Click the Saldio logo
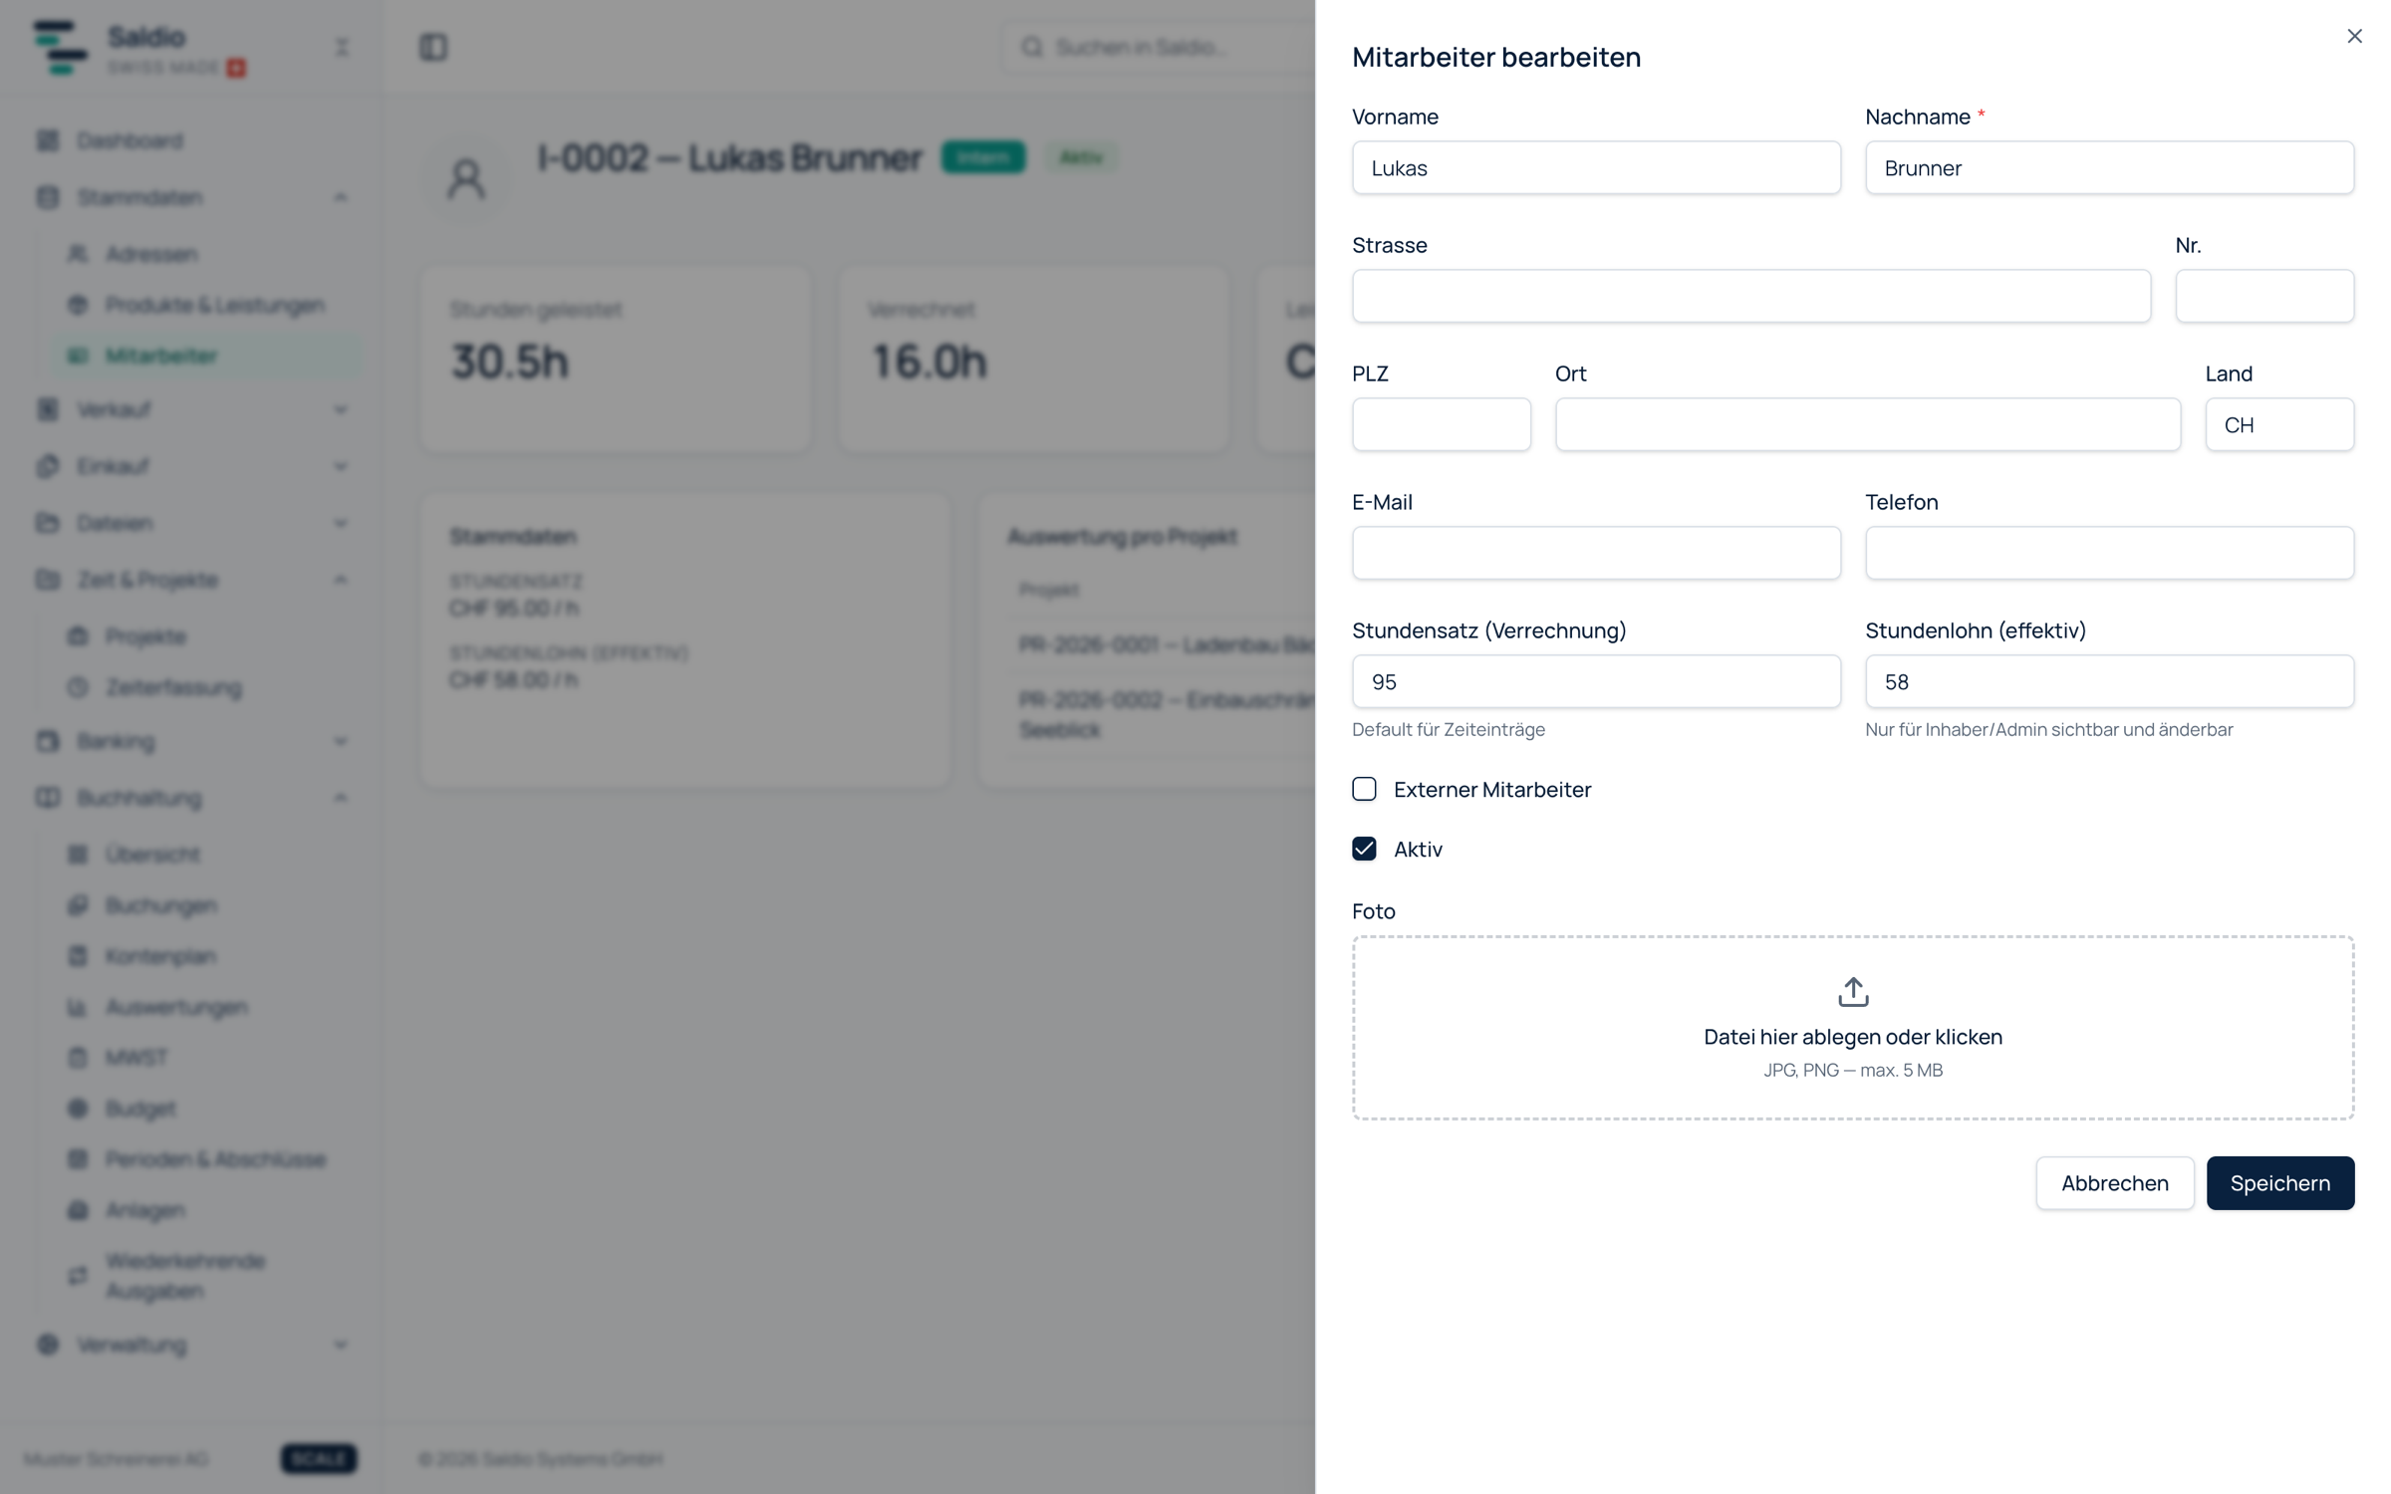2391x1494 pixels. [61, 47]
